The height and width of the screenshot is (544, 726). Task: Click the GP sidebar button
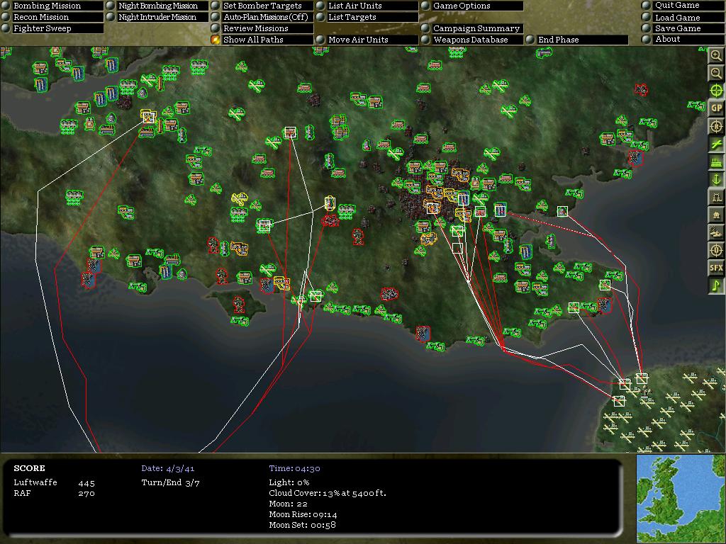click(716, 108)
